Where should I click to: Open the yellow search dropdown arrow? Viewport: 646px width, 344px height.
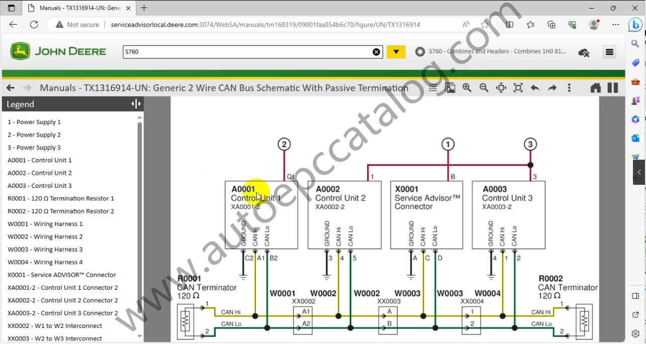tap(396, 52)
